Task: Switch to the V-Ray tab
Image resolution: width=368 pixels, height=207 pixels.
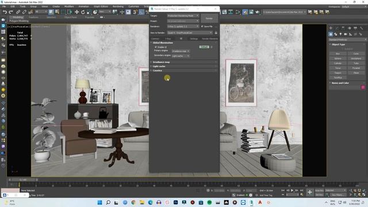Action: (168, 39)
